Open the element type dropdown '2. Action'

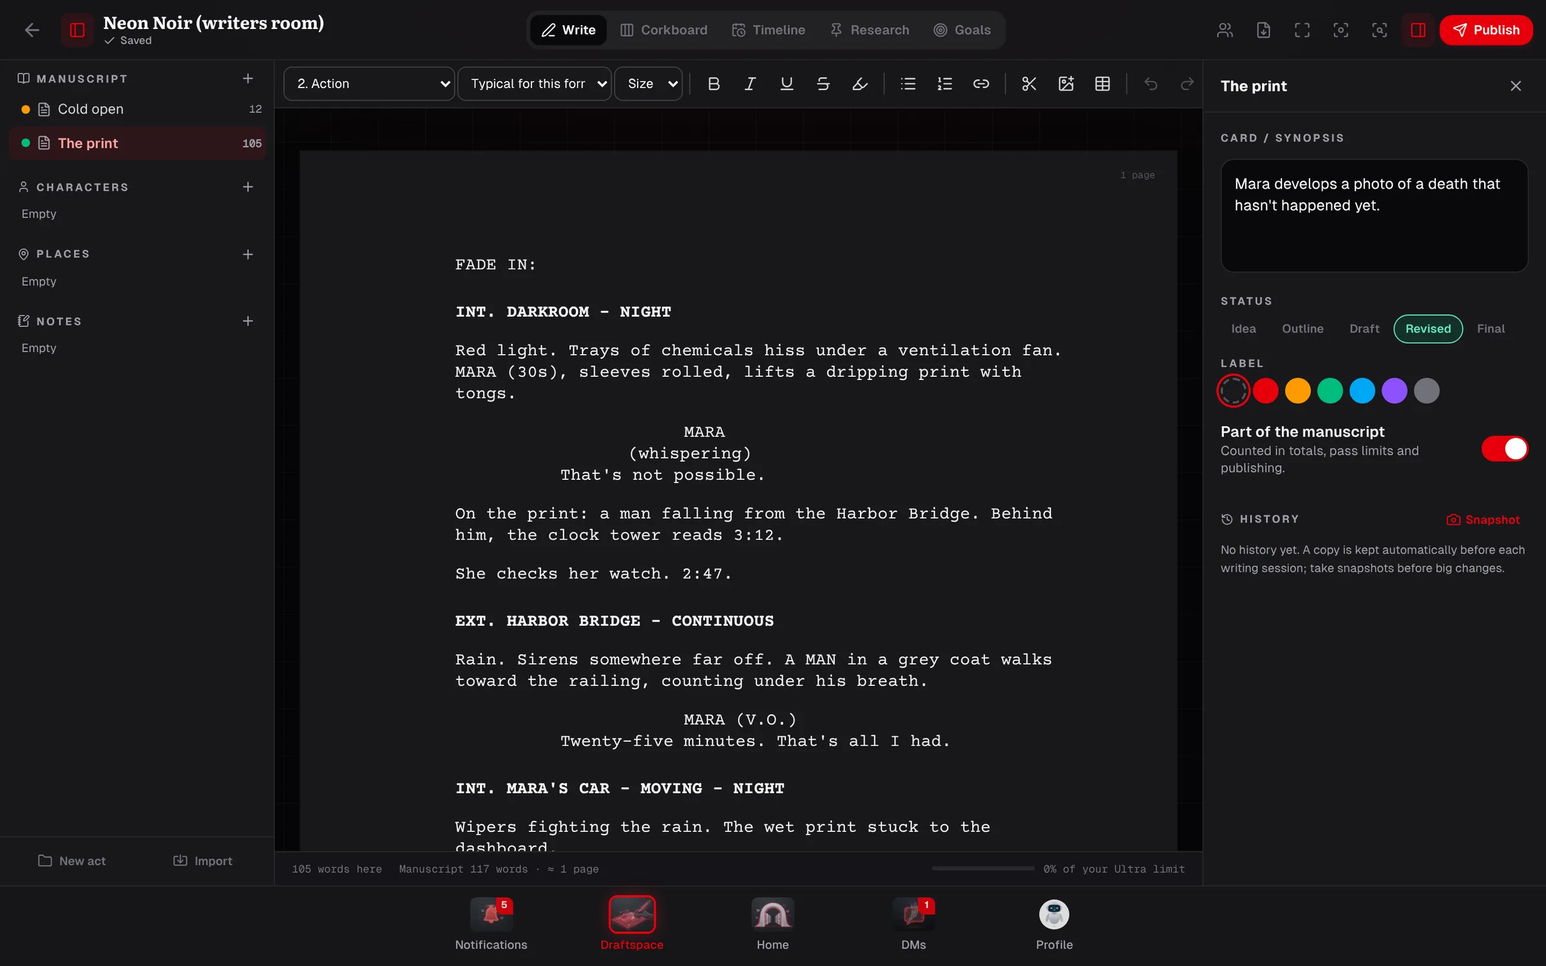369,84
